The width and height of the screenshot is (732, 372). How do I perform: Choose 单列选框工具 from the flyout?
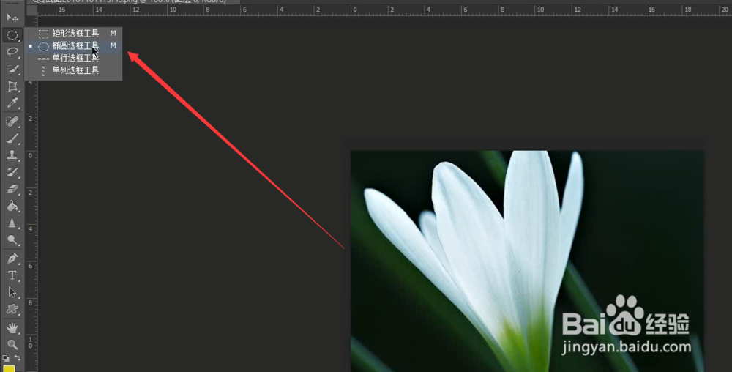point(73,70)
